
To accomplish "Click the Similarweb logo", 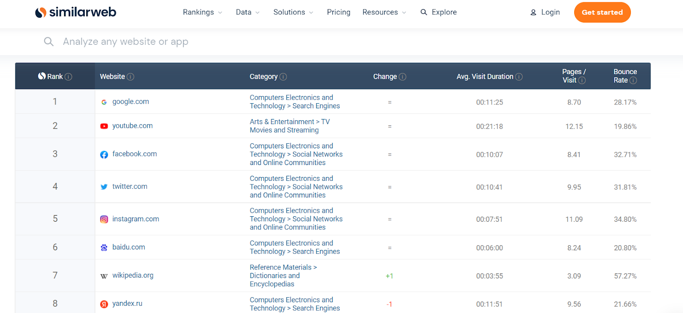I will point(76,12).
